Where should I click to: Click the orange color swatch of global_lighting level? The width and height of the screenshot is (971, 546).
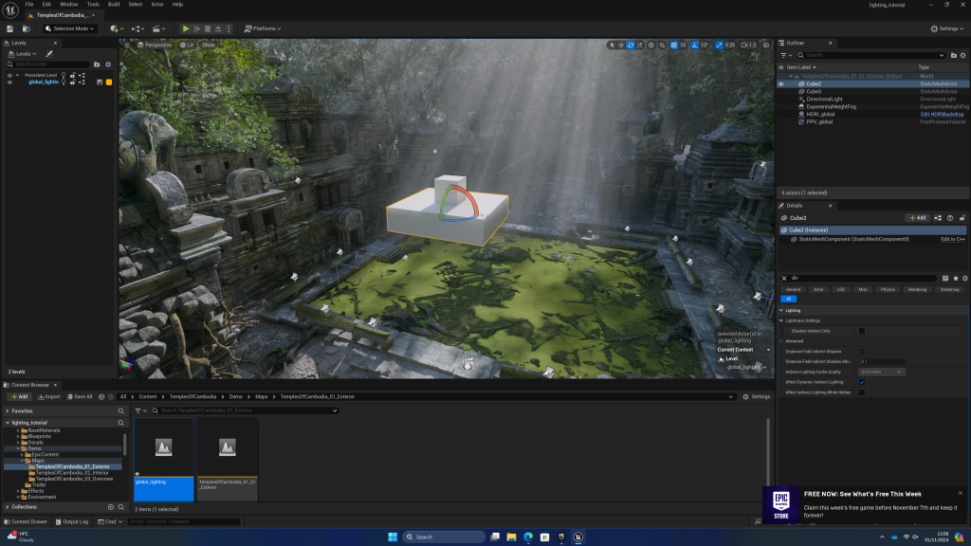109,82
